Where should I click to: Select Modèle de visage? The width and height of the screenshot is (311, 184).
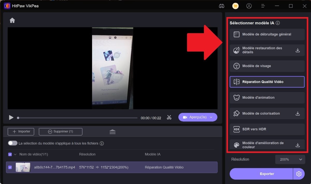tap(267, 66)
